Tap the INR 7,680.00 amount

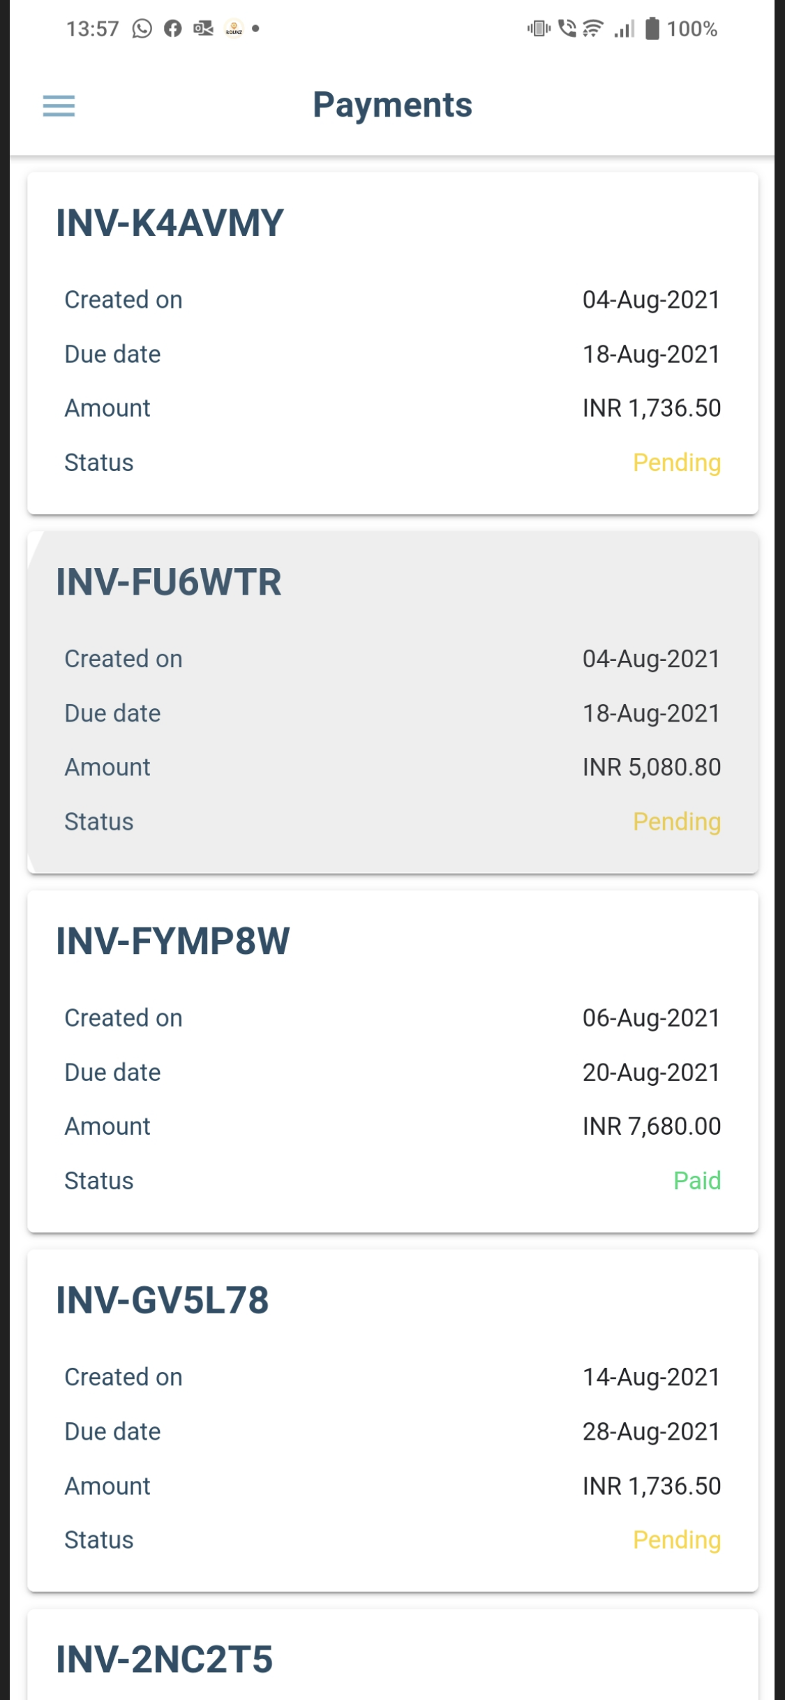click(651, 1126)
